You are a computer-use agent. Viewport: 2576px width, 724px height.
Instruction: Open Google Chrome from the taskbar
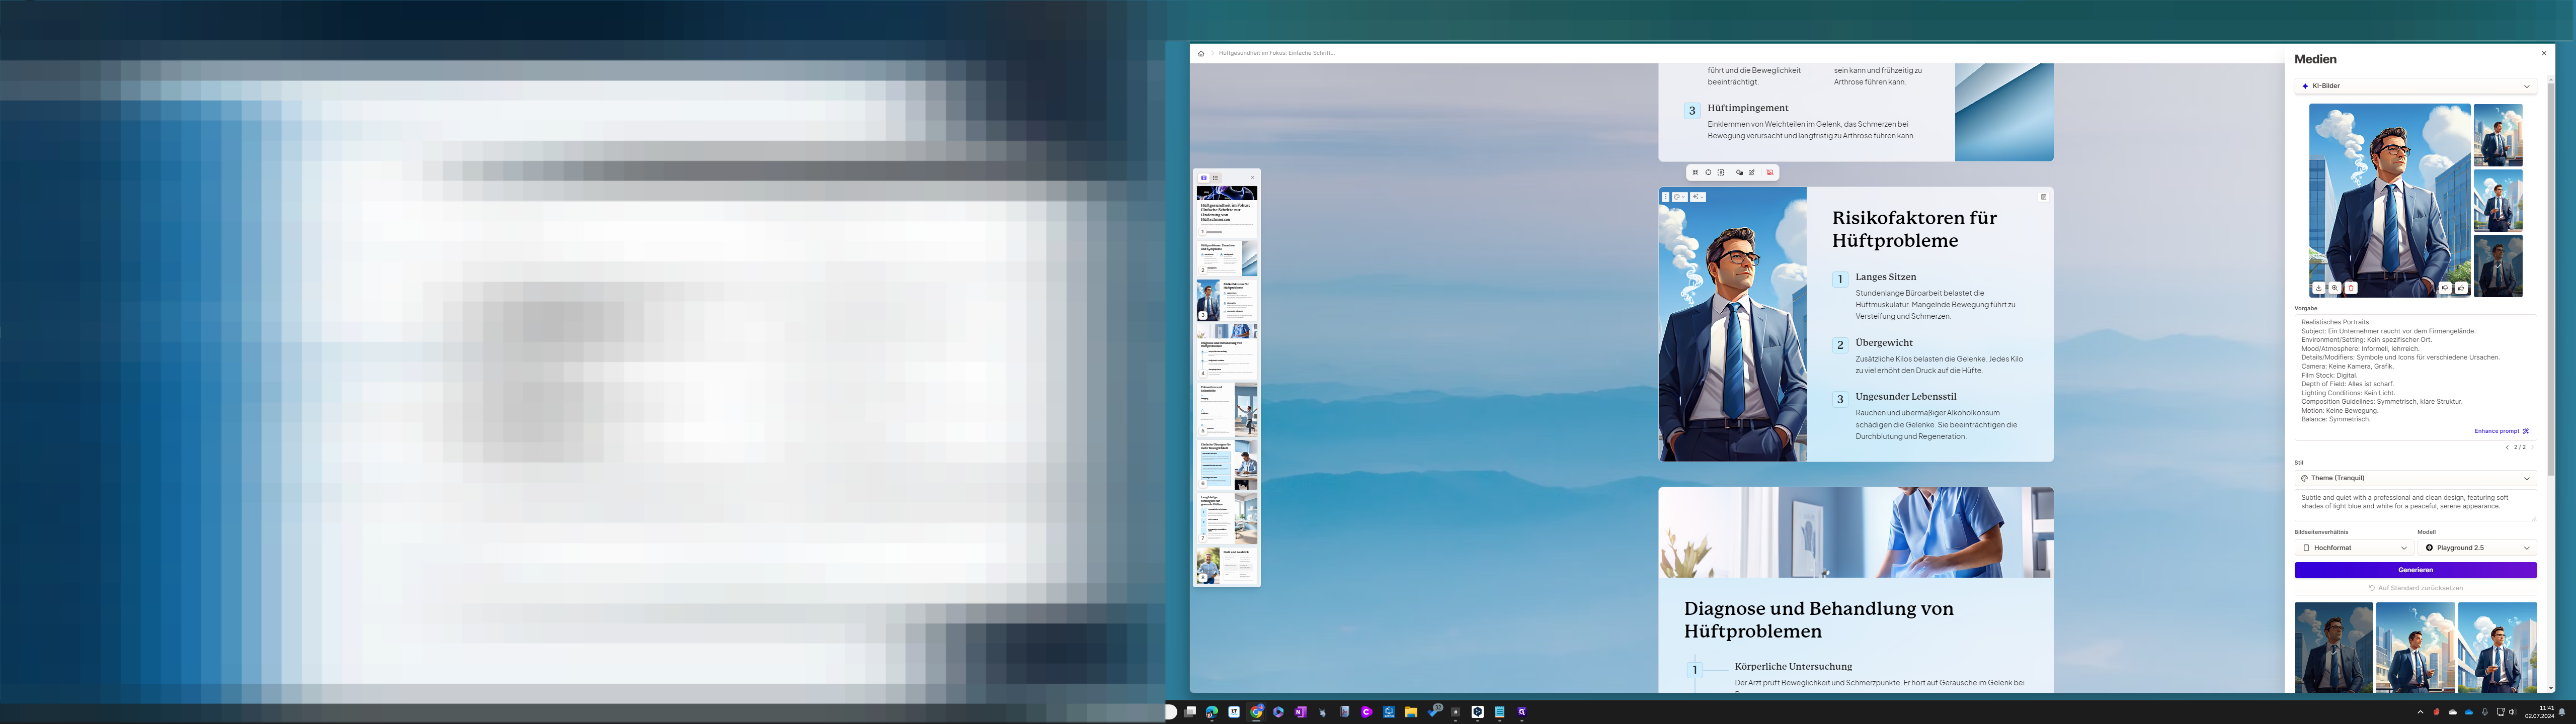[1257, 712]
